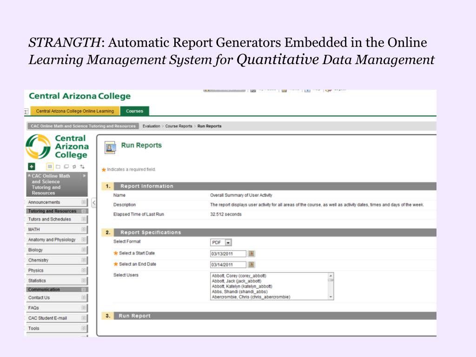Open the Tutors and Schedules options menu

coord(84,219)
